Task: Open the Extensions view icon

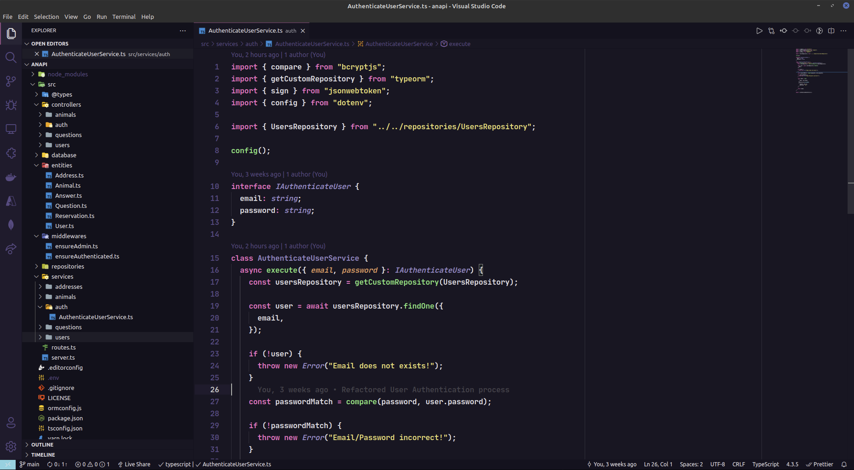Action: (11, 153)
